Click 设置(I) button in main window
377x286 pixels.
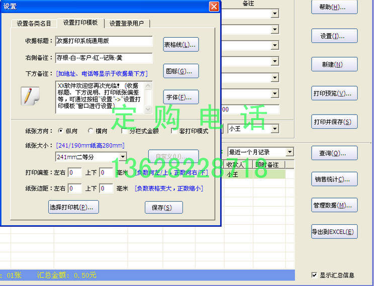tap(334, 36)
